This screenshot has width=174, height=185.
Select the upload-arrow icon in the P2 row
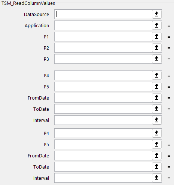157,48
